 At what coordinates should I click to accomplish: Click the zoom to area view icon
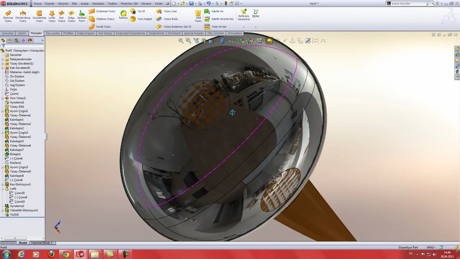(x=188, y=41)
